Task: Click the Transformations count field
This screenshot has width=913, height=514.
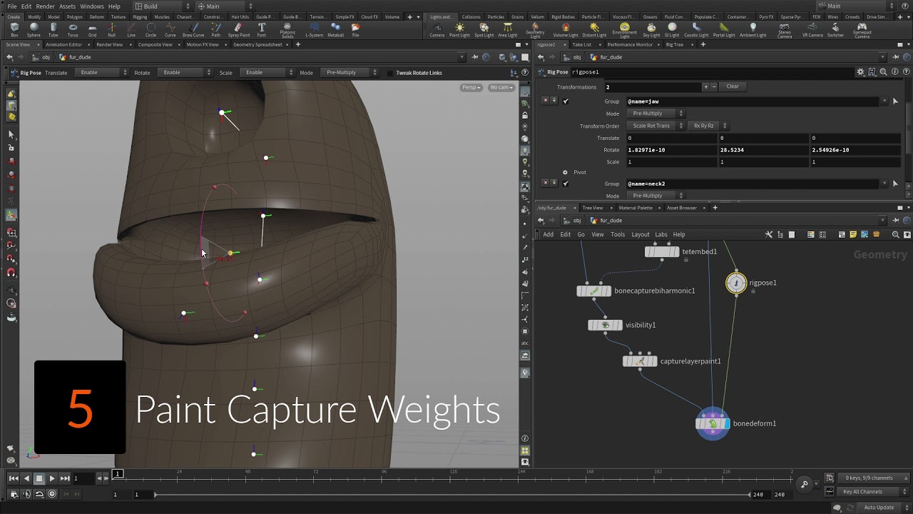Action: click(x=653, y=87)
